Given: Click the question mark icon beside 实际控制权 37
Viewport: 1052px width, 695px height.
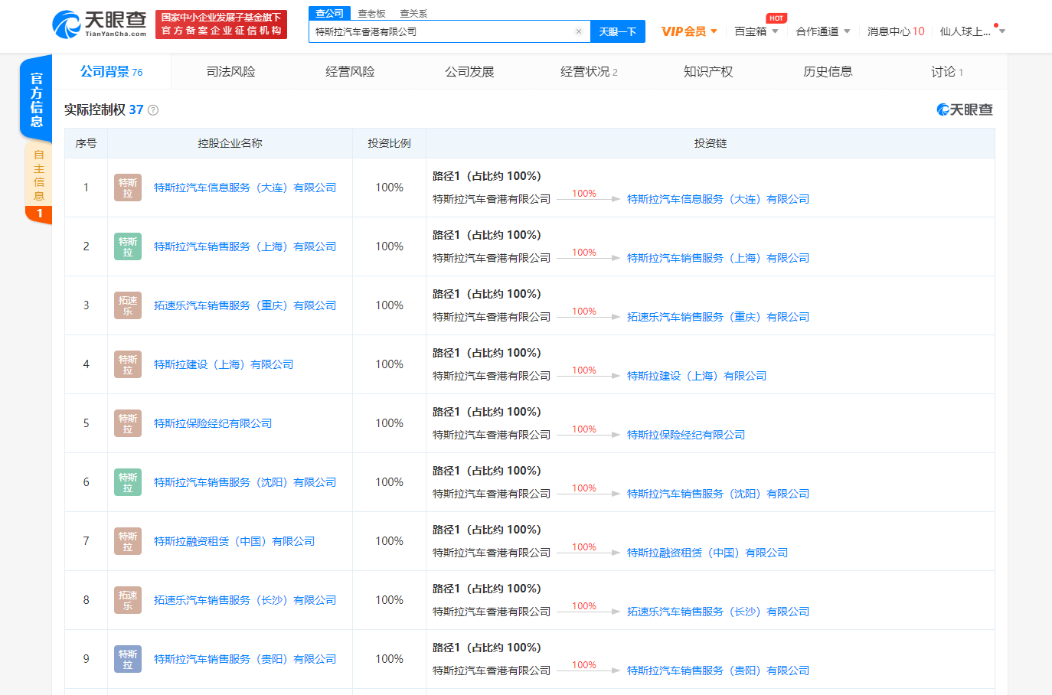Looking at the screenshot, I should (x=152, y=109).
